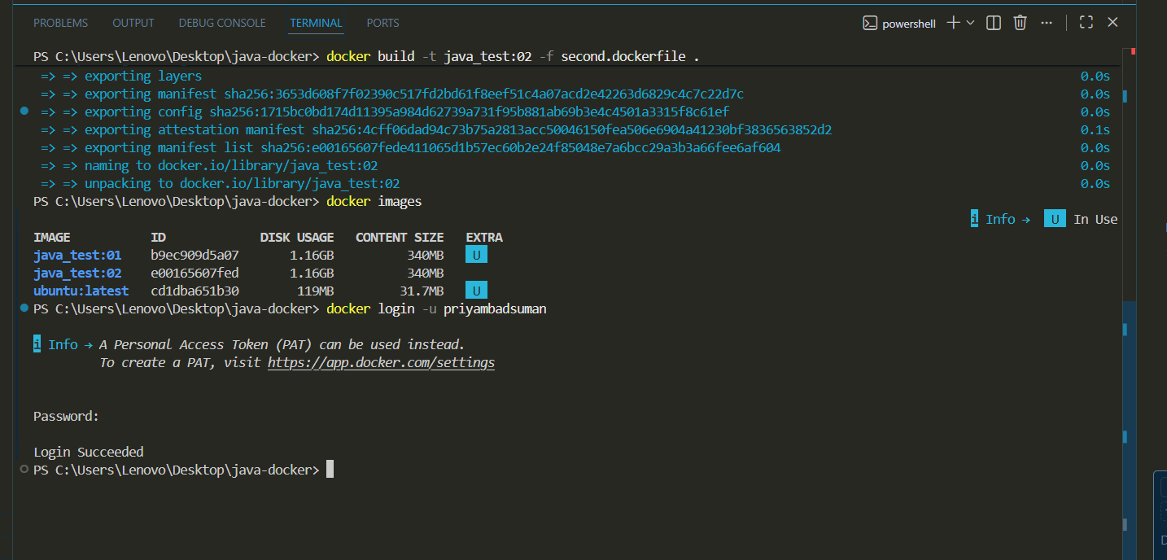The image size is (1167, 560).
Task: Open the app.docker.com/settings link
Action: tap(381, 362)
